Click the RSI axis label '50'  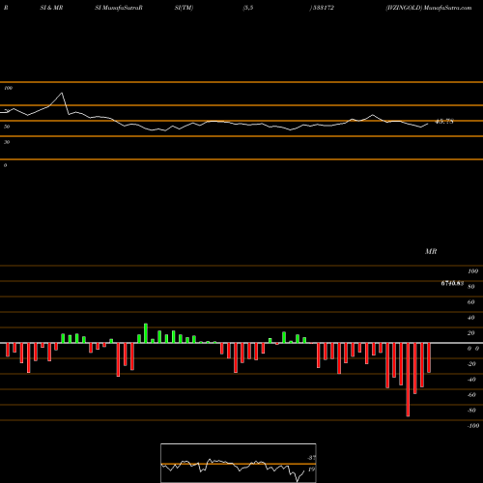point(7,127)
